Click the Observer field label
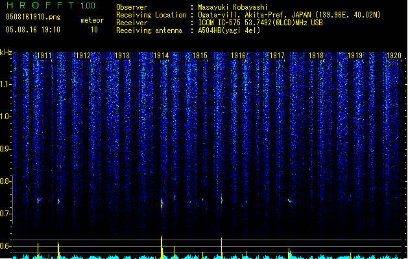Viewport: 408px width, 259px height. pyautogui.click(x=132, y=7)
